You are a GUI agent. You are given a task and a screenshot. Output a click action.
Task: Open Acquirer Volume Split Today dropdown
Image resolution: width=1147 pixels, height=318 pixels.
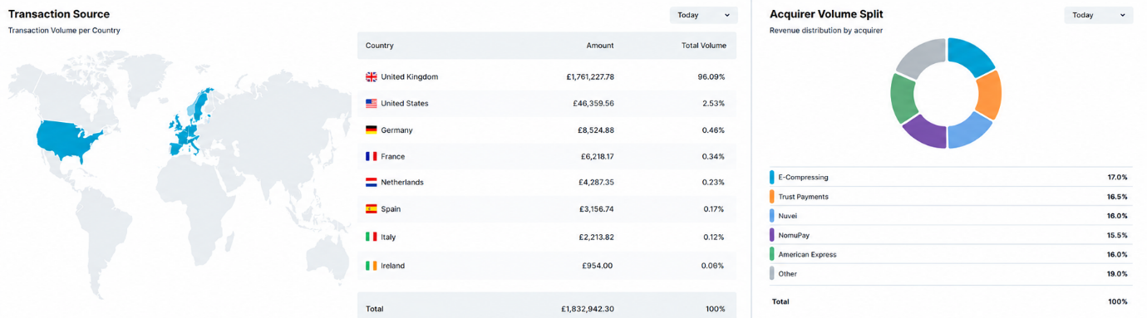click(1098, 15)
